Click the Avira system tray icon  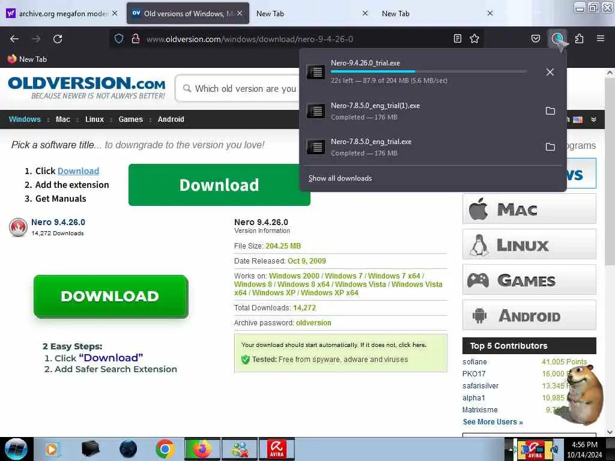tap(535, 450)
